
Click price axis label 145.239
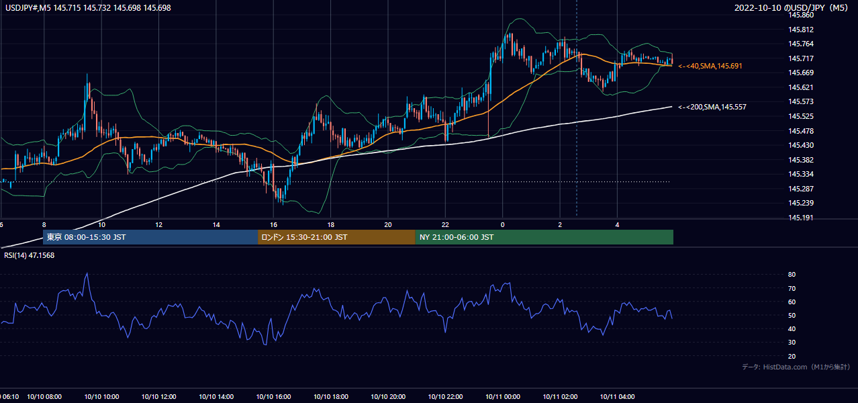[800, 203]
